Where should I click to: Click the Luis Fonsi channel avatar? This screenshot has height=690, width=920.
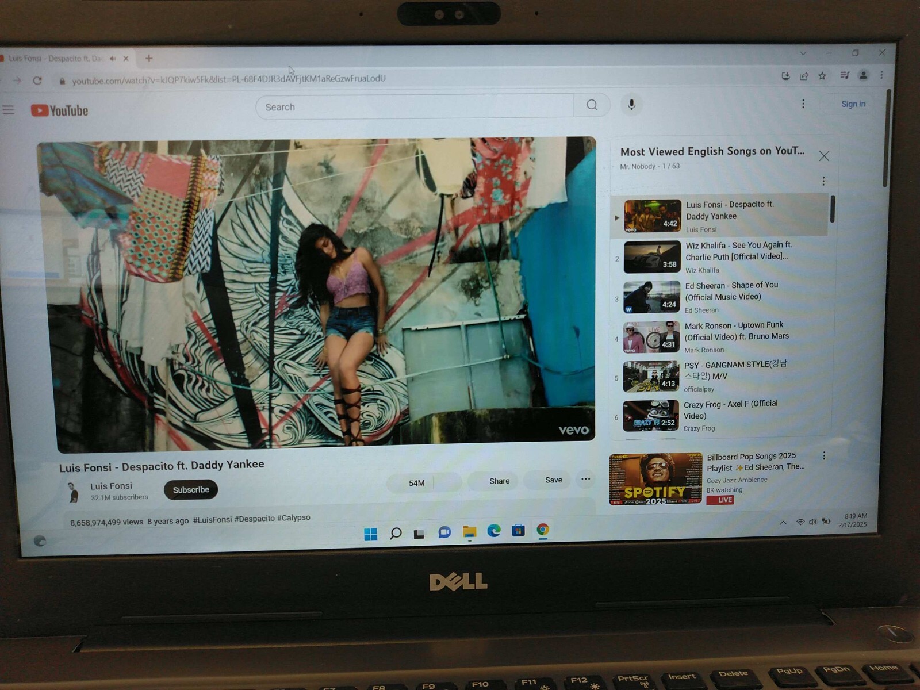pyautogui.click(x=73, y=492)
